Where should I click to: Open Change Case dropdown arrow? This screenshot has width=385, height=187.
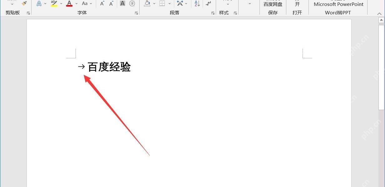[x=91, y=4]
